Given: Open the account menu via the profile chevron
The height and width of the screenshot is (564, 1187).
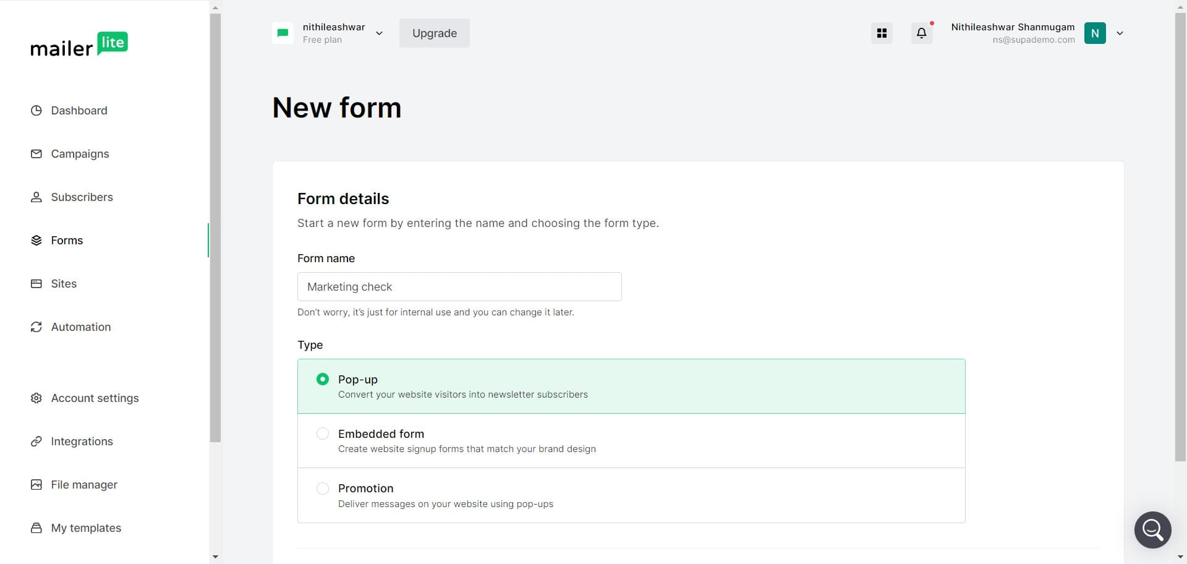Looking at the screenshot, I should [x=1120, y=33].
